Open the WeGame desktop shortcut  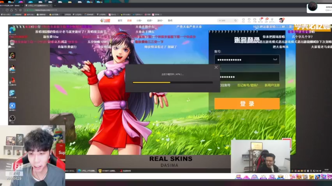[x=12, y=56]
